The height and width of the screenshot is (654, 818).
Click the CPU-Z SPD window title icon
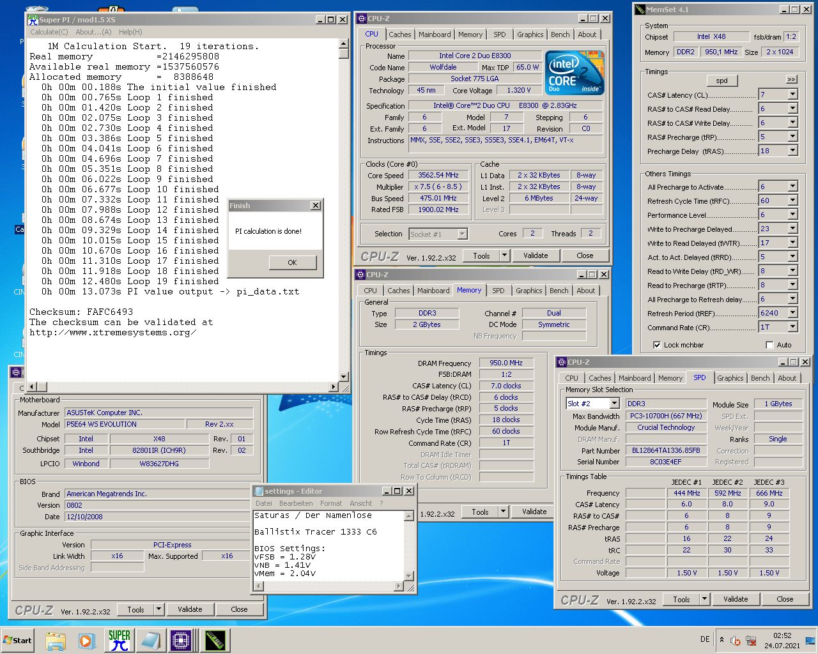(x=562, y=362)
